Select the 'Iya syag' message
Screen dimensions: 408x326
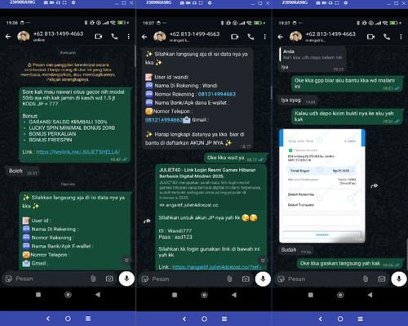[x=298, y=100]
